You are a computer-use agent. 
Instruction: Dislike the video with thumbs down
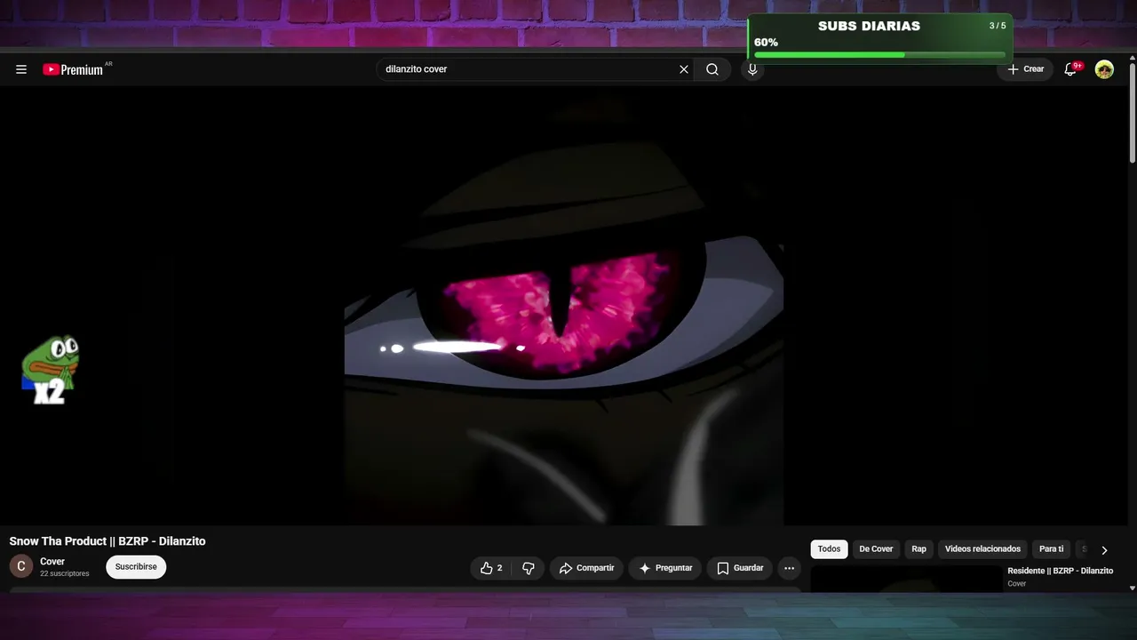click(529, 568)
